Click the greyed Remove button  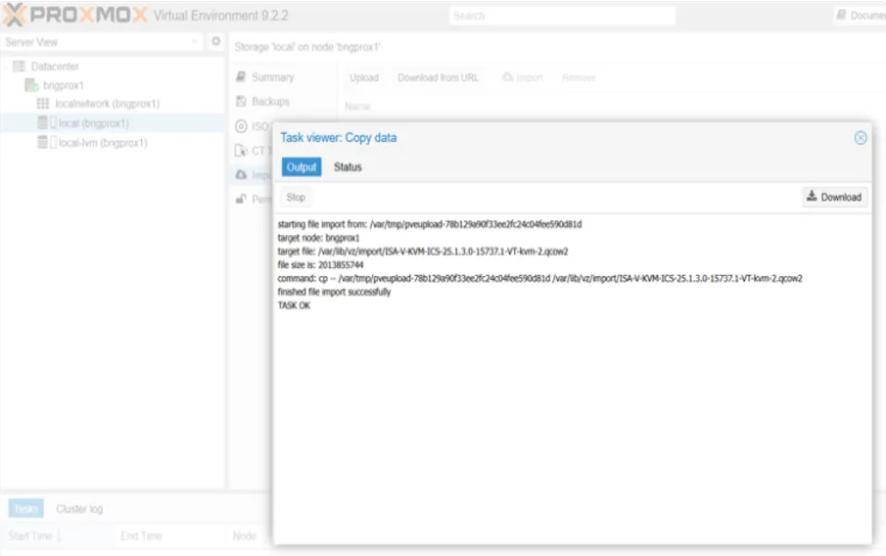click(579, 77)
